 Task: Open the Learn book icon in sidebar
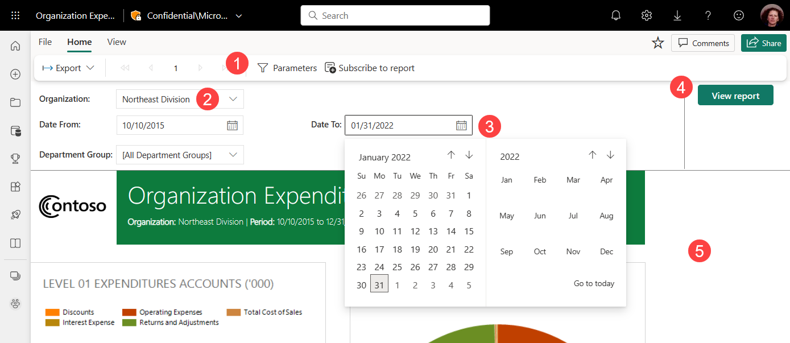[x=15, y=243]
